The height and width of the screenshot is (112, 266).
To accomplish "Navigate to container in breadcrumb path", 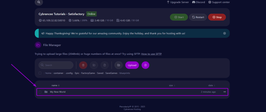I will [58, 73].
